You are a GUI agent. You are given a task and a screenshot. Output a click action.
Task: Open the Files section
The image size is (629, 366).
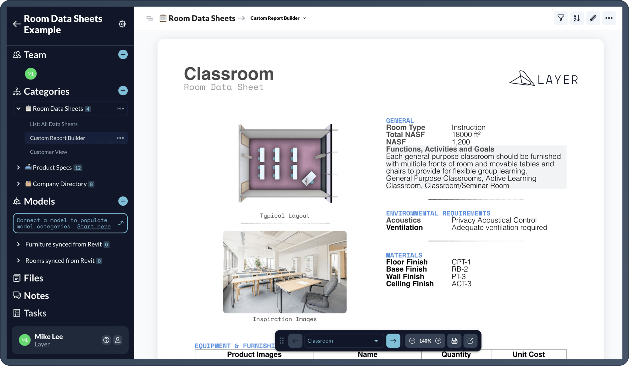33,278
